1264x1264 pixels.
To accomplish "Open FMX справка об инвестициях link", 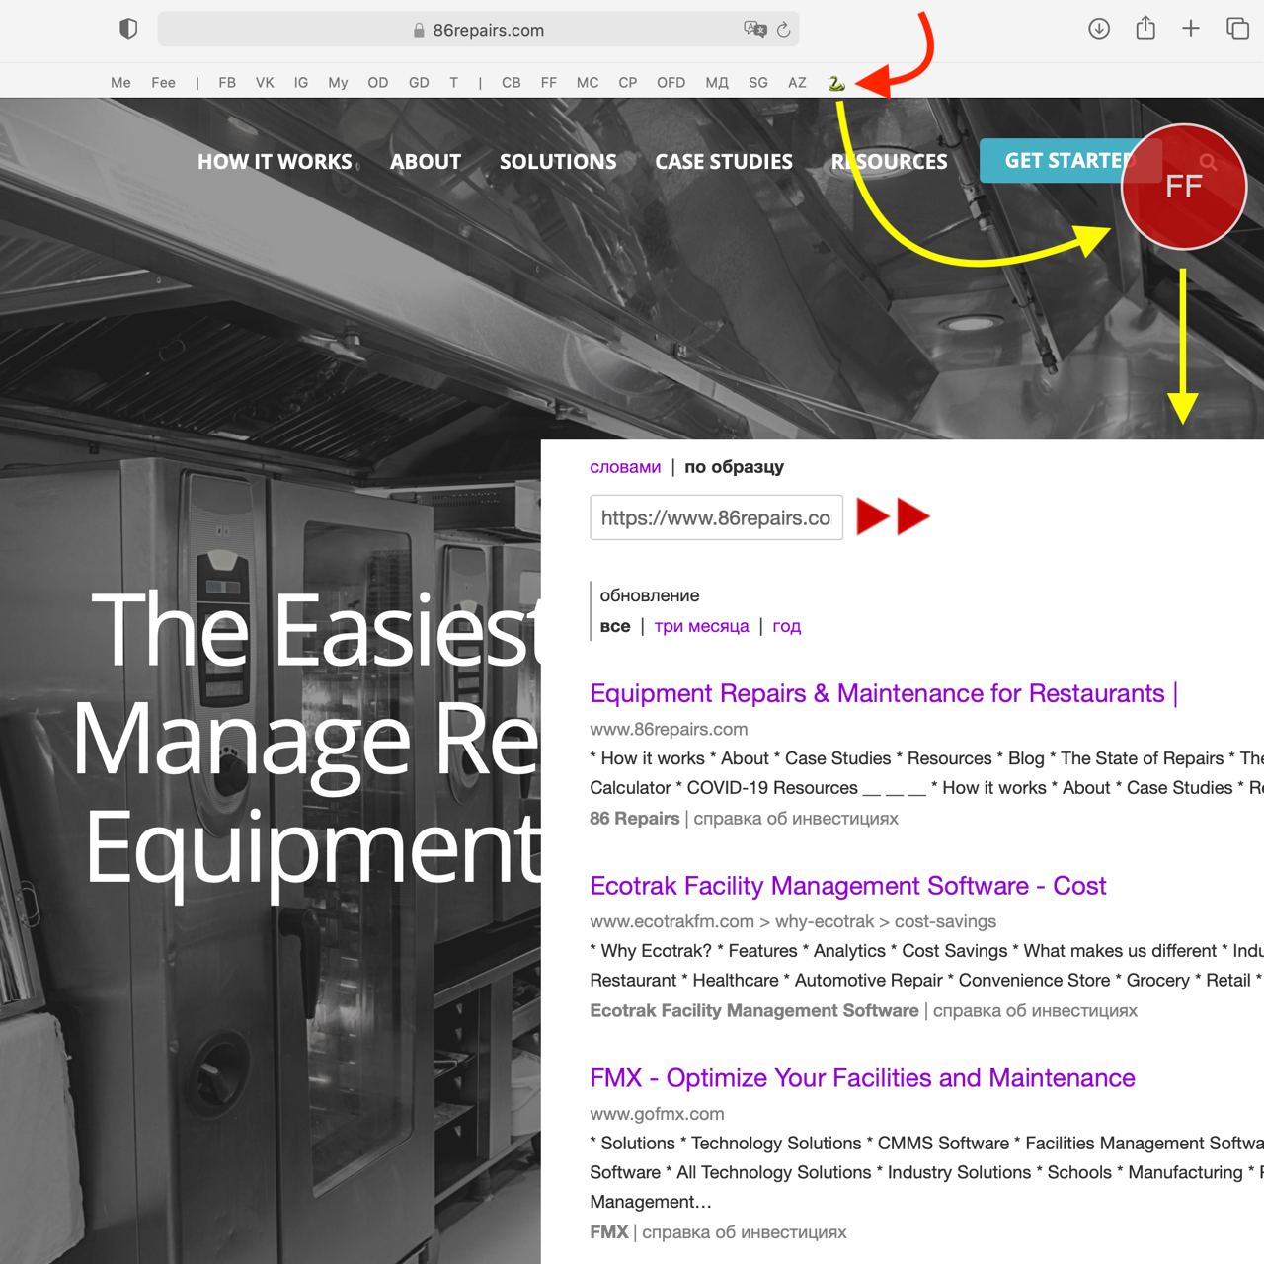I will pyautogui.click(x=745, y=1231).
